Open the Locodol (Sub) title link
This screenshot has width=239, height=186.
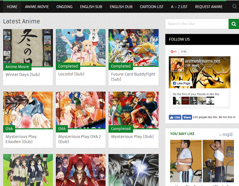pos(71,74)
